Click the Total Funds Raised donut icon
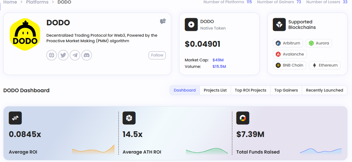Screen dimensions: 352x162 point(243,118)
